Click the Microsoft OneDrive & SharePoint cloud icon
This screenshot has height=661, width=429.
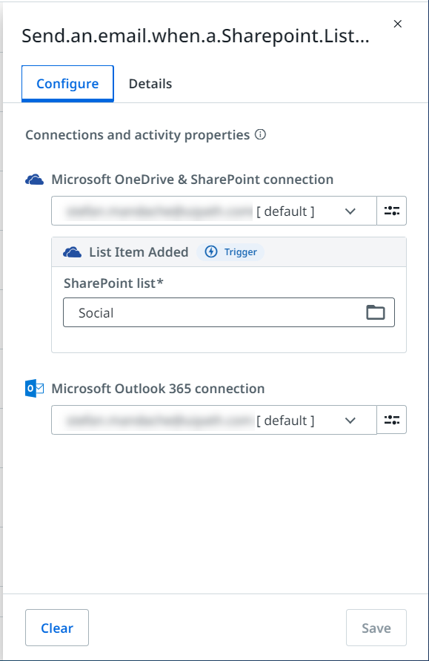pyautogui.click(x=33, y=180)
